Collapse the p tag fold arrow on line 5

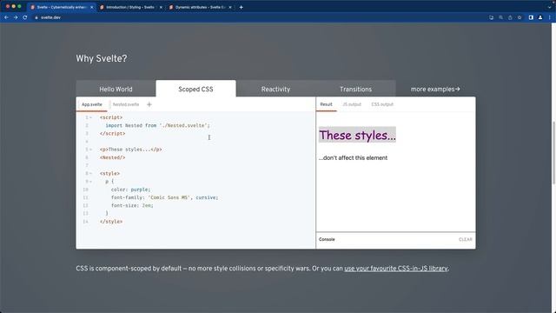point(90,150)
